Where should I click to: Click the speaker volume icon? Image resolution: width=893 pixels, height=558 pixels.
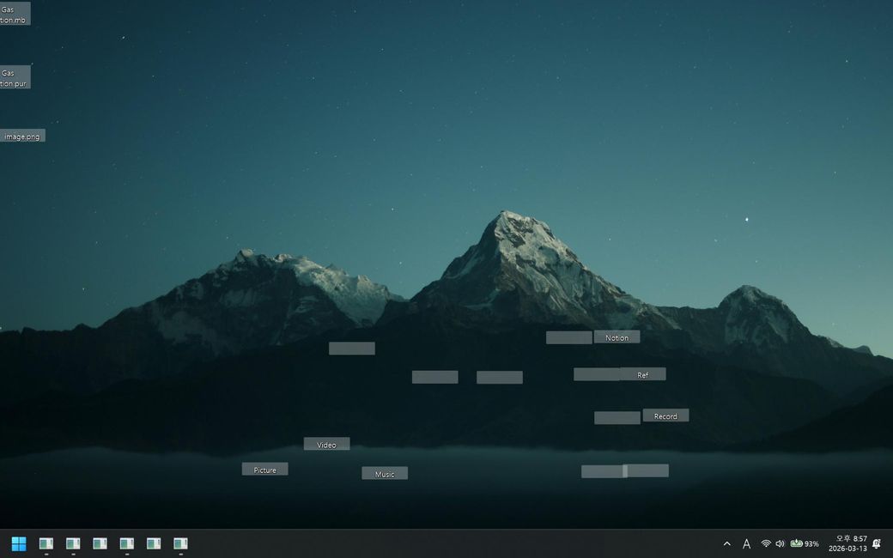pos(780,543)
